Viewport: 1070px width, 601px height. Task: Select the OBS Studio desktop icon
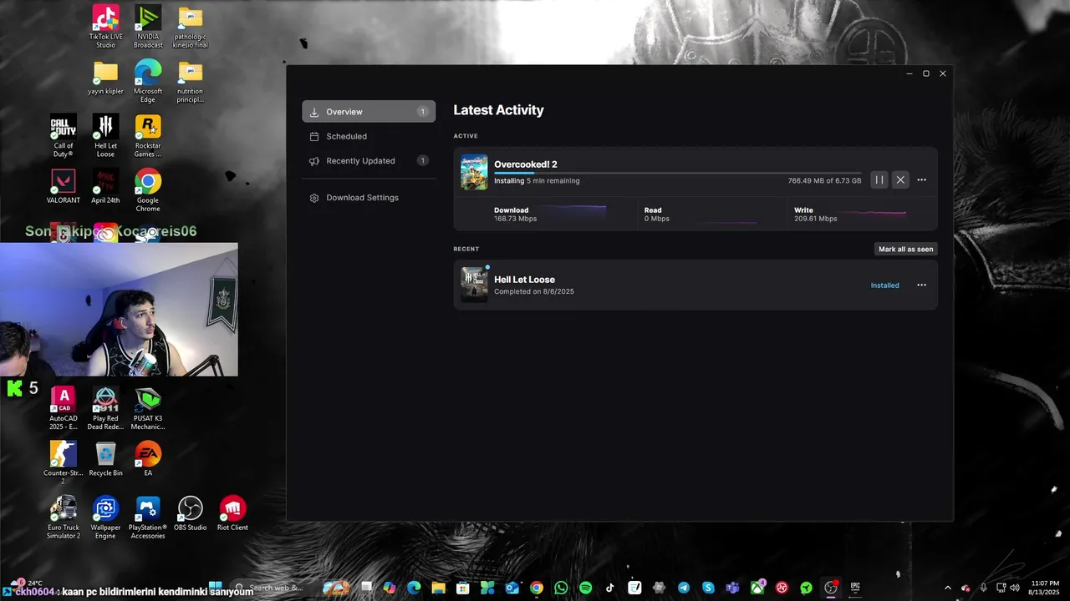[x=191, y=513]
